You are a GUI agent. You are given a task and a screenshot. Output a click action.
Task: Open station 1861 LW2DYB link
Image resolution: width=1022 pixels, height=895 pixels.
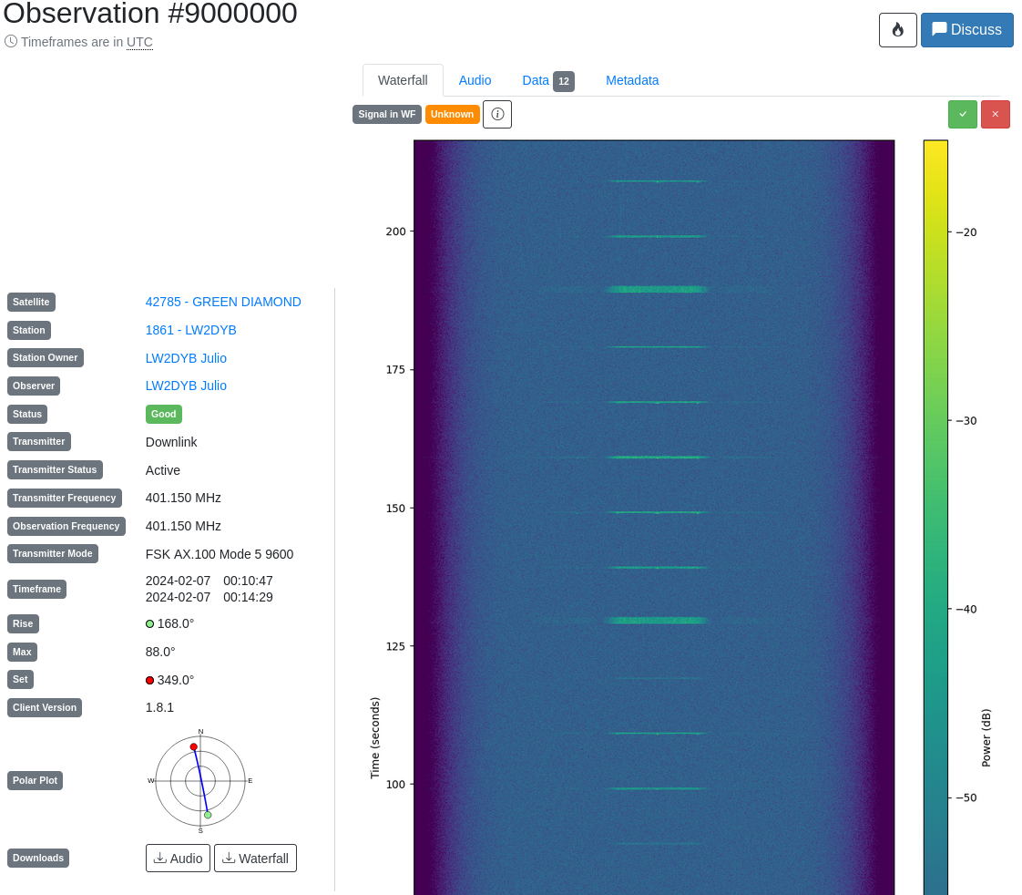point(190,330)
